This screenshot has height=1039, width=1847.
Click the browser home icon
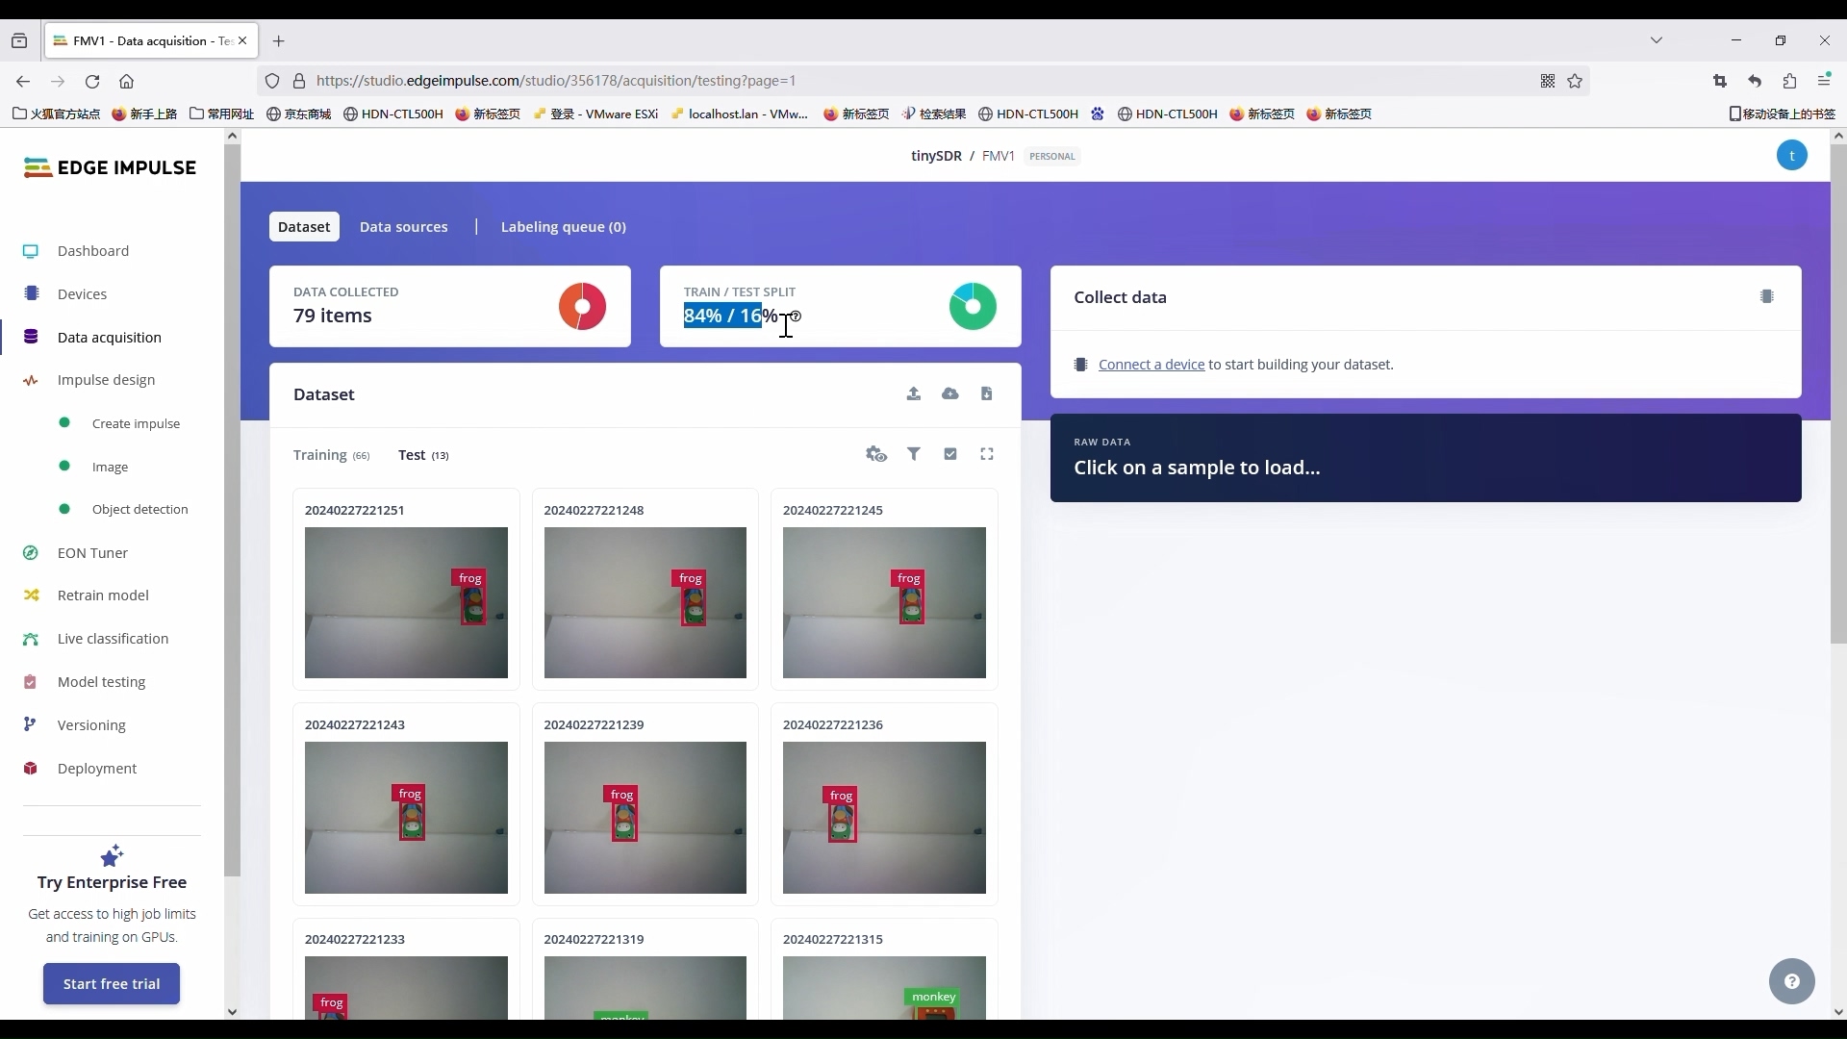click(127, 82)
